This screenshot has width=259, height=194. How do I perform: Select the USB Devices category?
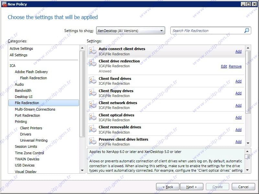(x=25, y=165)
